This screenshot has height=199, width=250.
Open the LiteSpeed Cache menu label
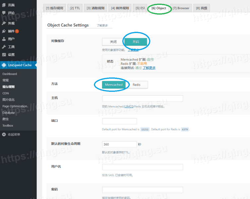[20, 65]
